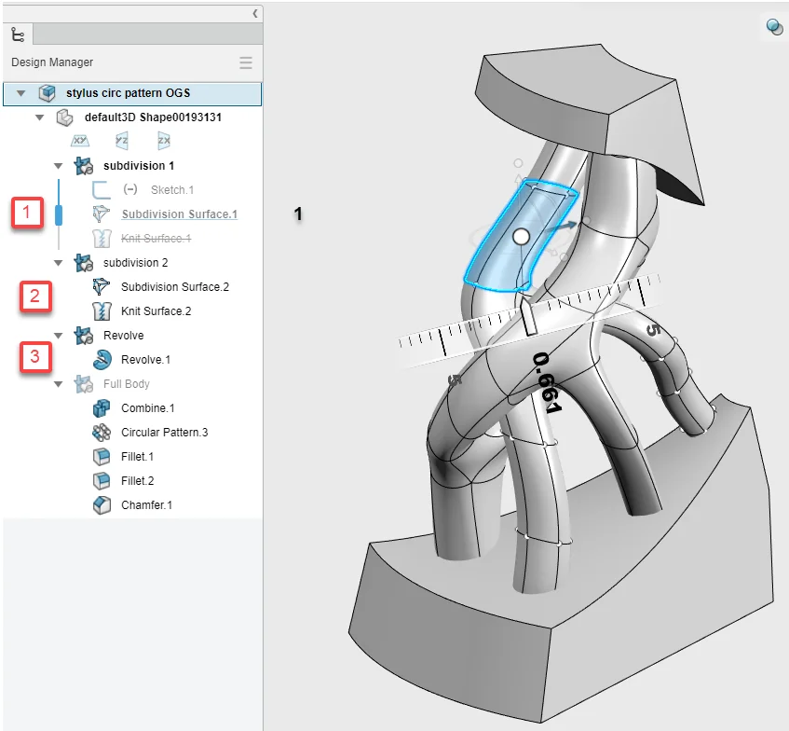Click the YZ plane icon
The image size is (789, 731).
pyautogui.click(x=122, y=142)
